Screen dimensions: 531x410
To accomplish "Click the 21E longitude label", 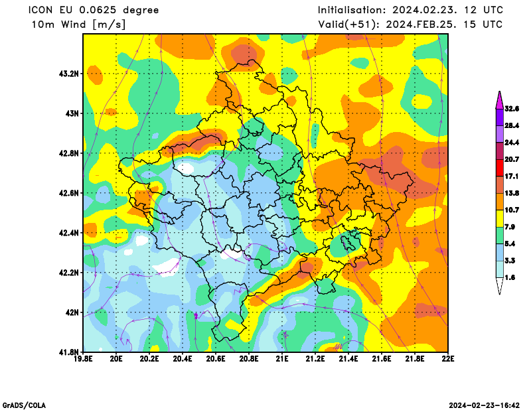I will click(282, 358).
